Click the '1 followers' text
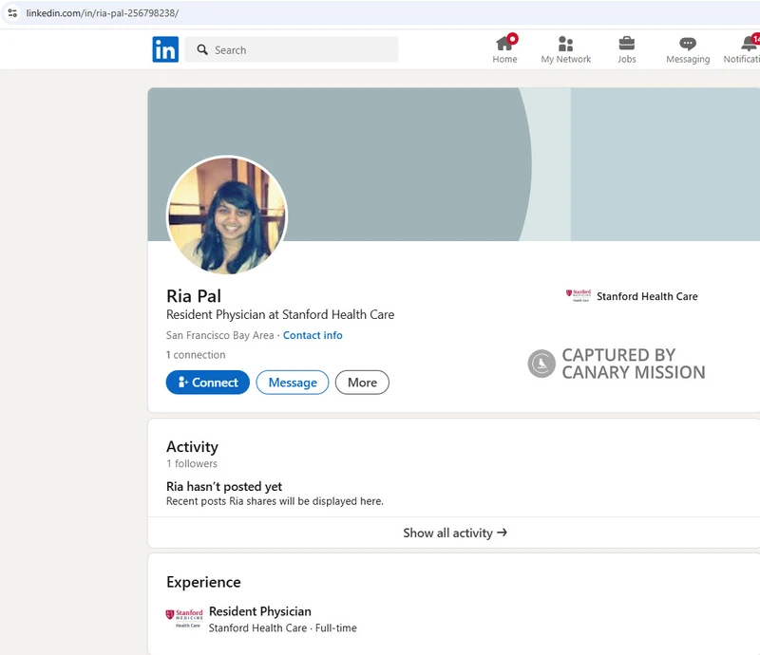Image resolution: width=760 pixels, height=655 pixels. pos(192,463)
